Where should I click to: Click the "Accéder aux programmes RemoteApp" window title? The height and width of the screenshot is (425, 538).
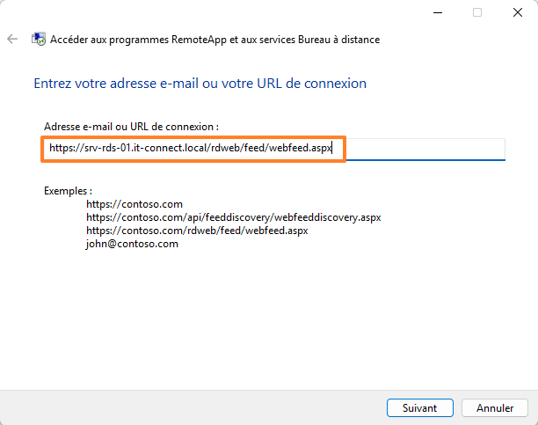tap(215, 40)
